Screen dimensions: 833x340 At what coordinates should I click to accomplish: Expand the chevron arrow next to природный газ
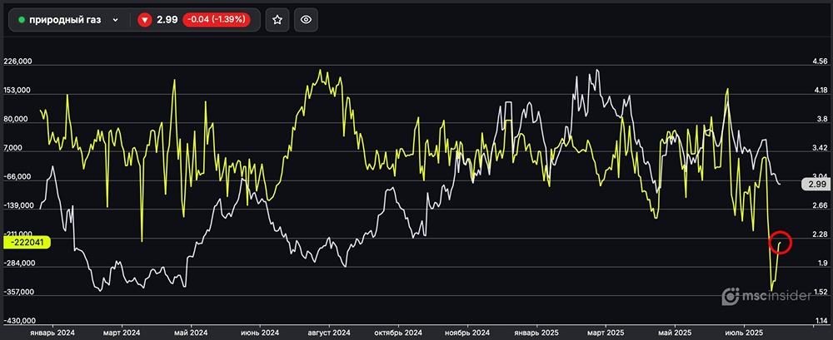pyautogui.click(x=115, y=20)
